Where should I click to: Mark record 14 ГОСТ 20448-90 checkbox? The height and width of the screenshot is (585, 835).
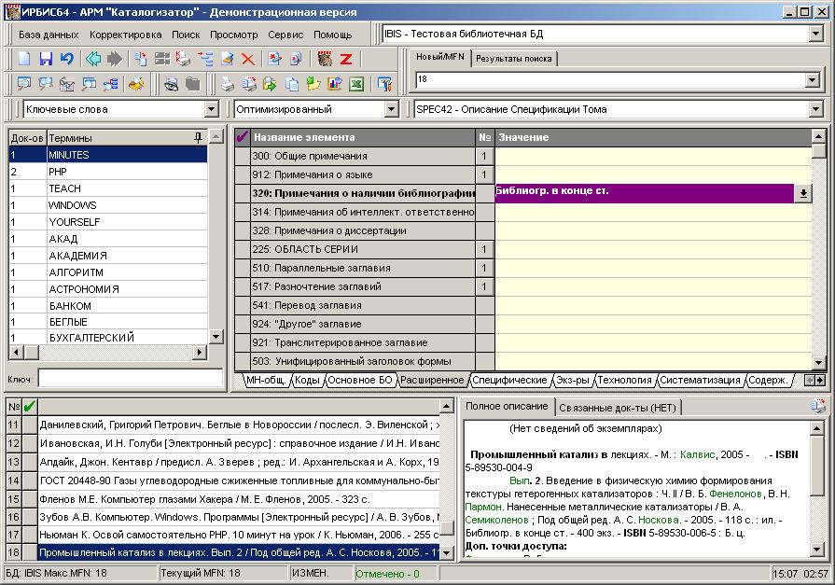click(29, 481)
